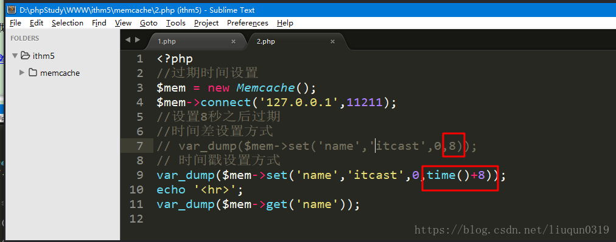The image size is (616, 242).
Task: Open the Goto menu
Action: [x=149, y=23]
